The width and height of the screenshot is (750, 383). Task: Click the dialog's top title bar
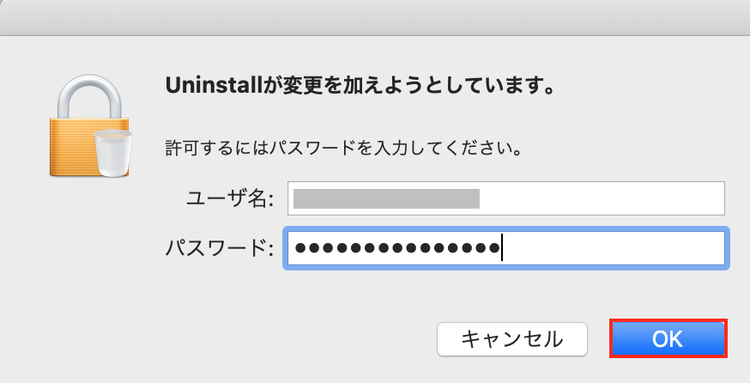click(375, 18)
